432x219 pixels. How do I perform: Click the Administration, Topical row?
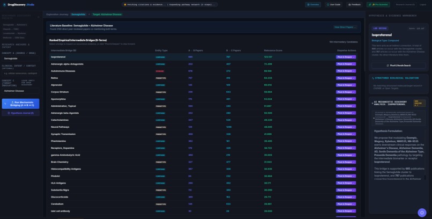[203, 106]
